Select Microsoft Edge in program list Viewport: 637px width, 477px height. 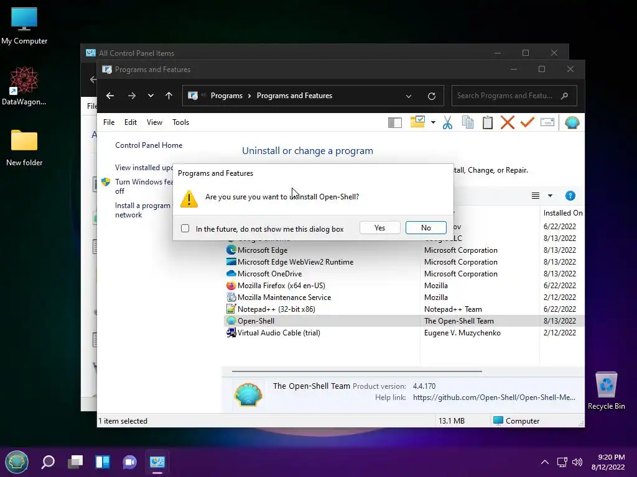tap(404, 250)
